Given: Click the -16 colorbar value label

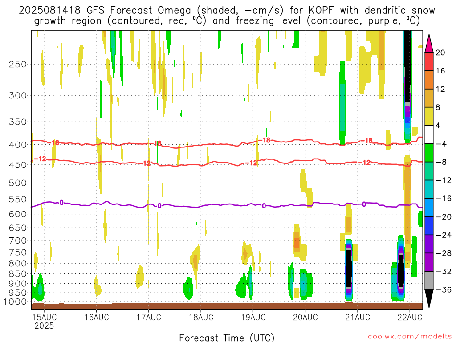Looking at the screenshot, I should (444, 199).
